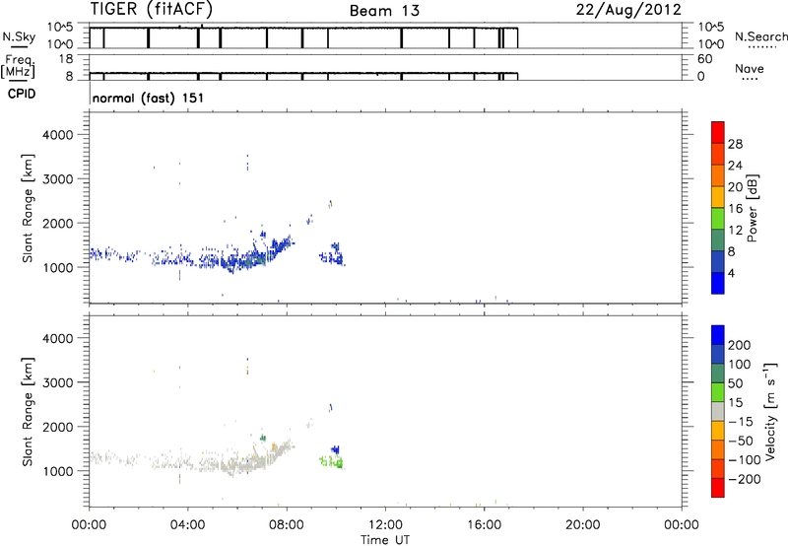
Task: Click the N.Search legend label
Action: (760, 36)
